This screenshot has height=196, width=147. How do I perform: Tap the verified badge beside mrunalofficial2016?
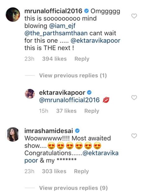point(87,11)
